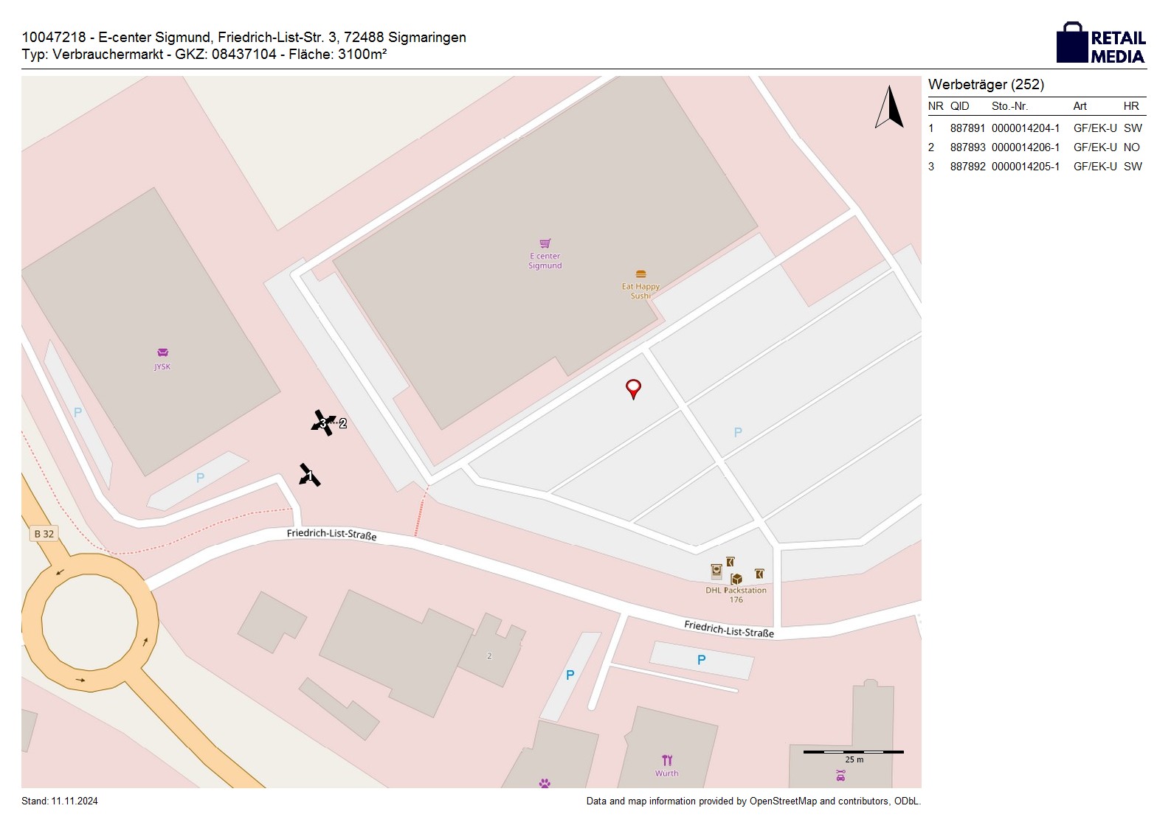Click the Sto.-Nr. column header
1171x828 pixels.
[x=1009, y=106]
